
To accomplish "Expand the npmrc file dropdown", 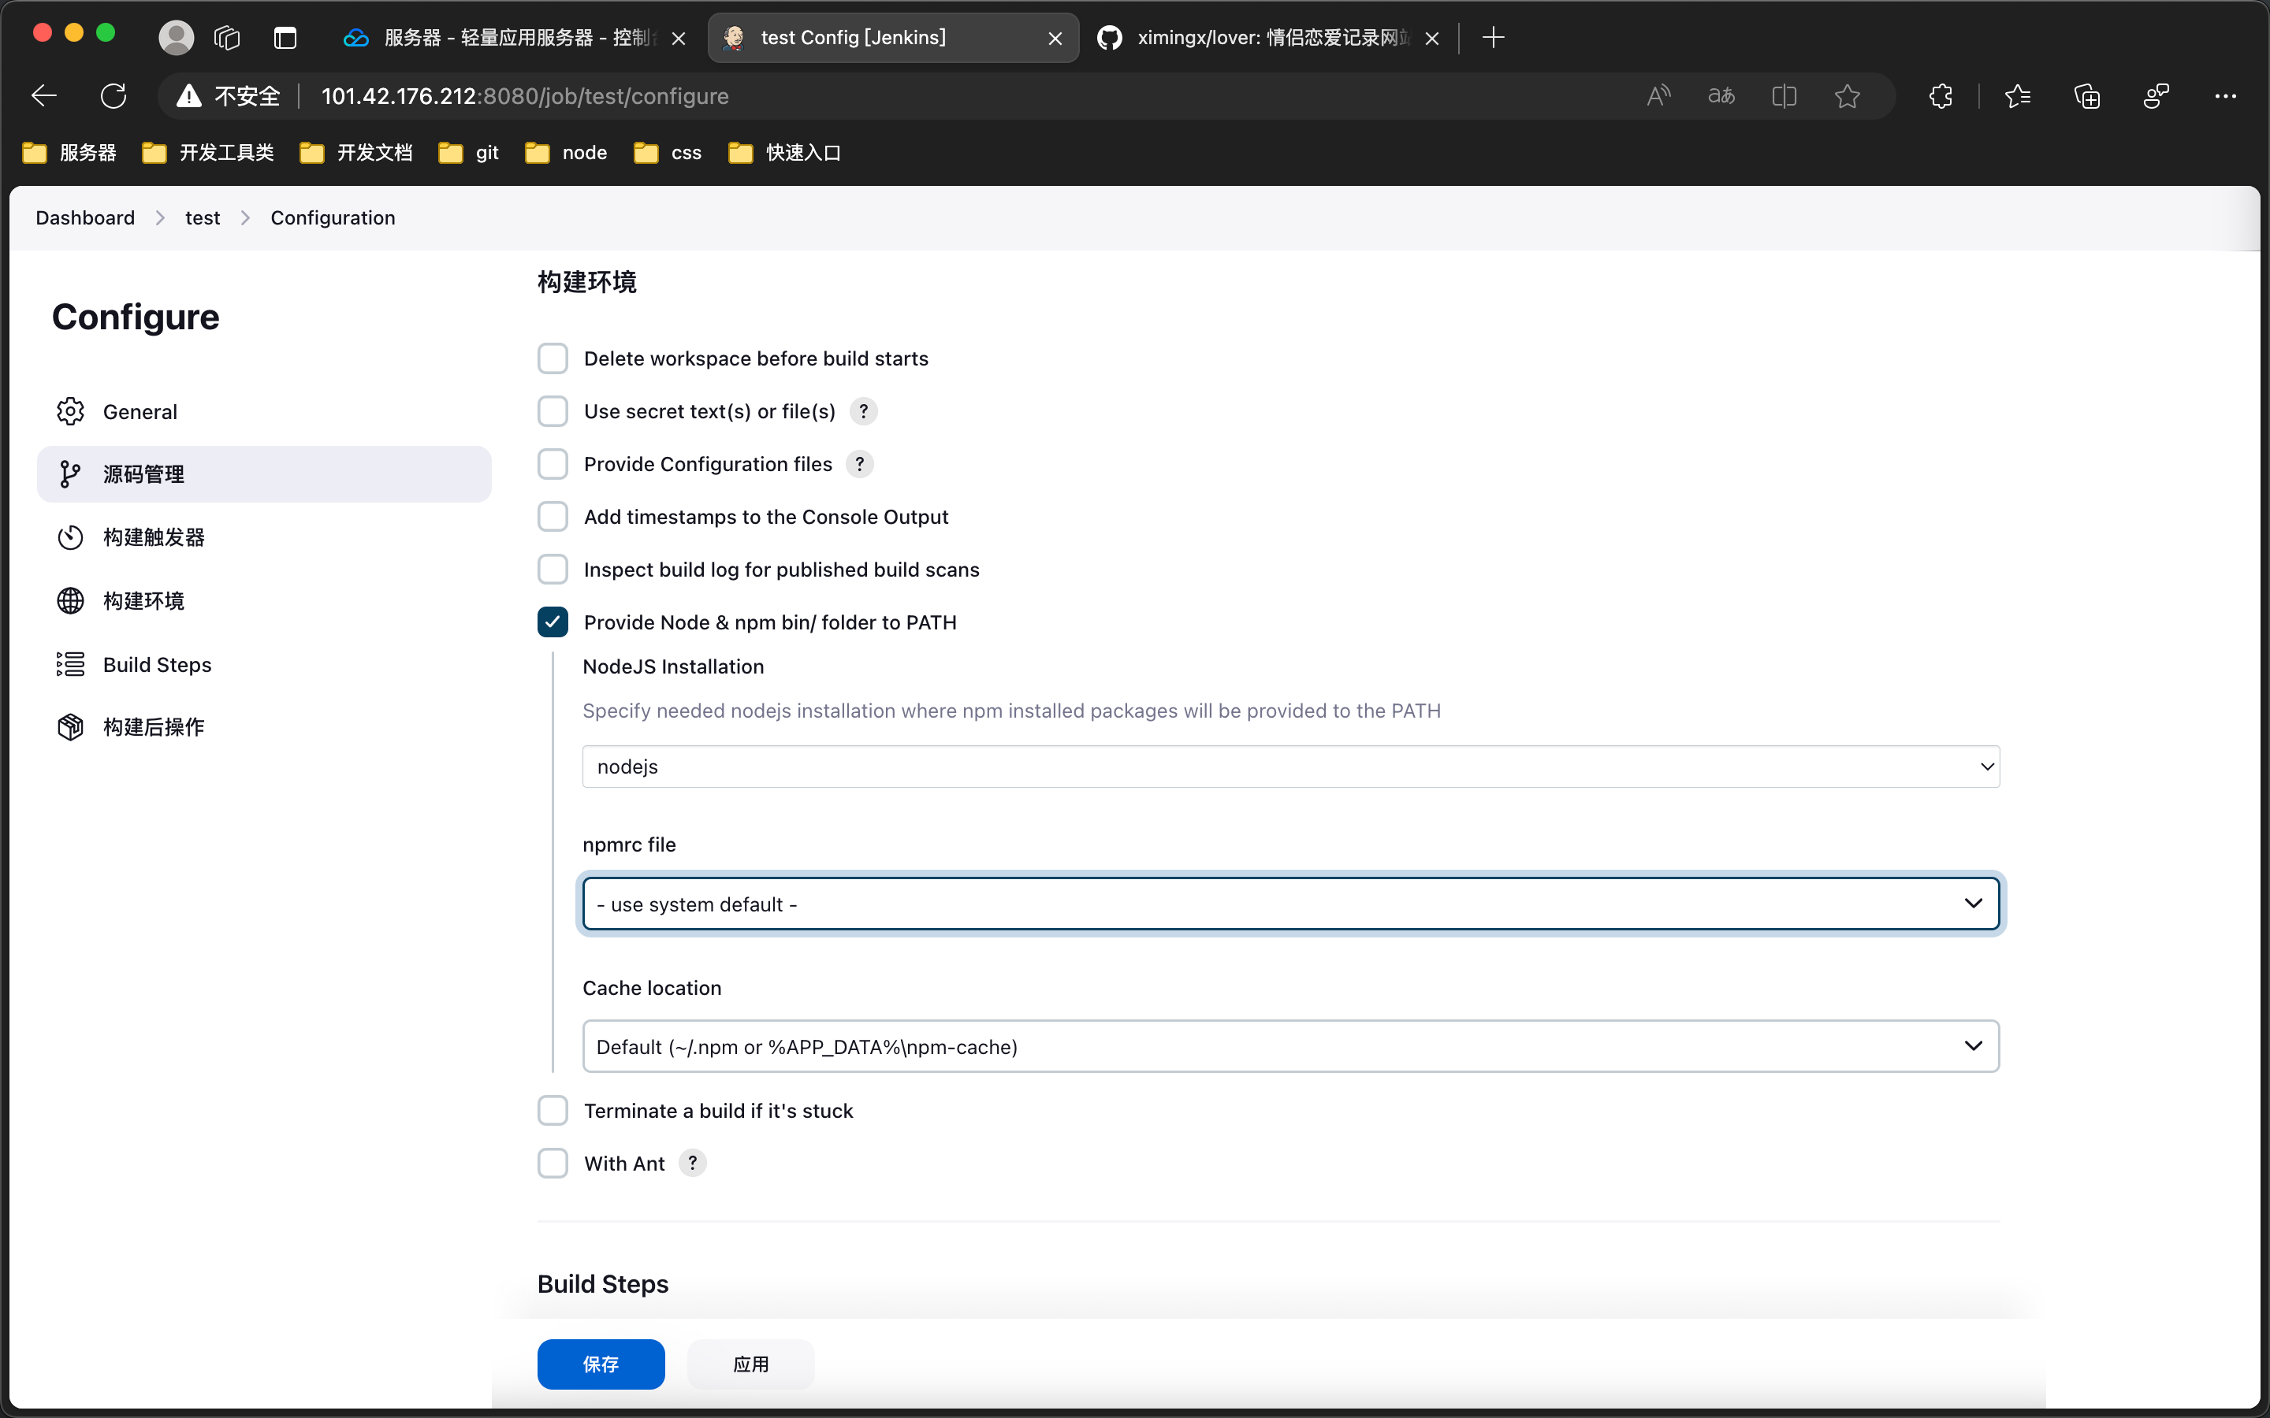I will click(1289, 904).
